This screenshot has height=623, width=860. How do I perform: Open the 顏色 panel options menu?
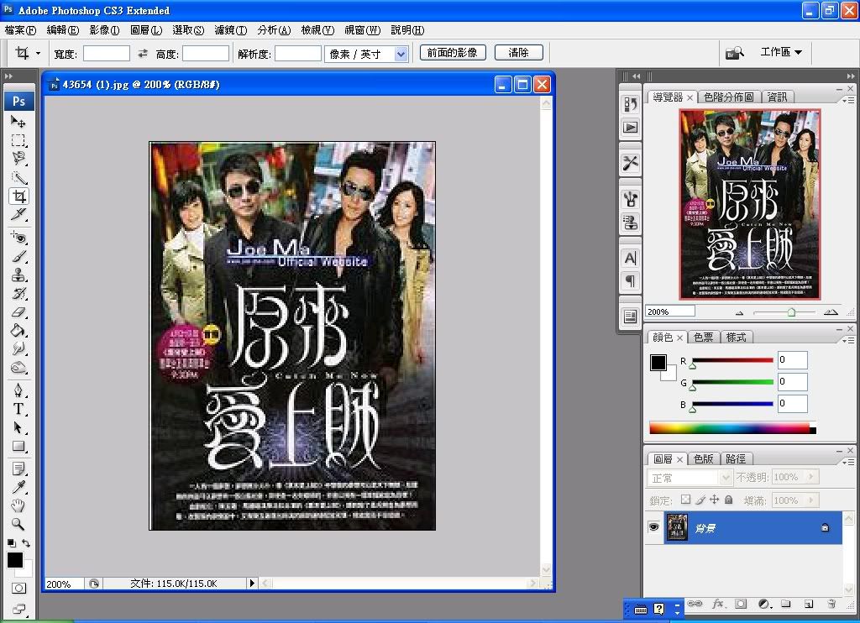[849, 340]
